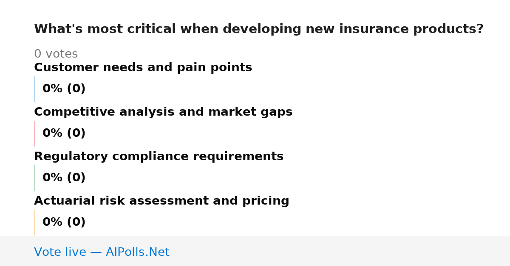Image resolution: width=510 pixels, height=266 pixels.
Task: Click the word 'requirements' in the third option
Action: click(238, 157)
